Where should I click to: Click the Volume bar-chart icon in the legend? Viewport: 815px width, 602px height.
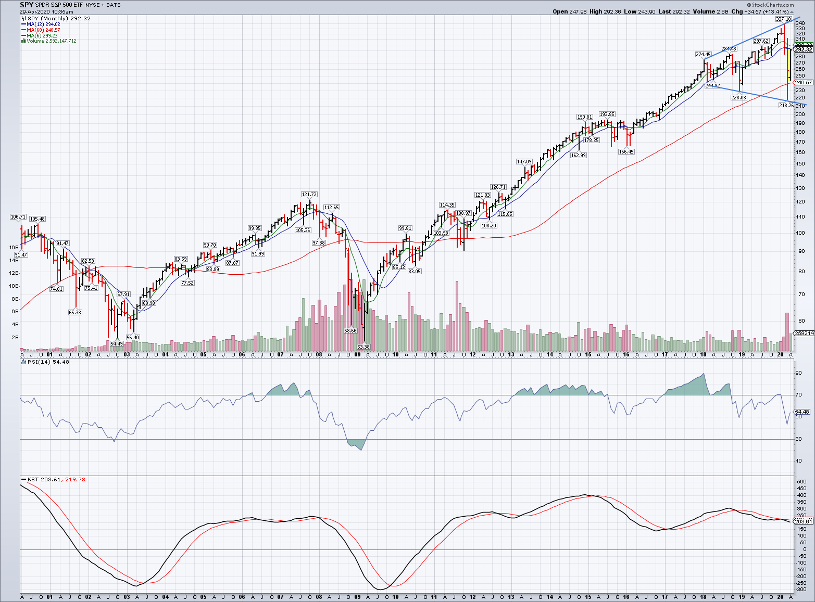coord(23,41)
